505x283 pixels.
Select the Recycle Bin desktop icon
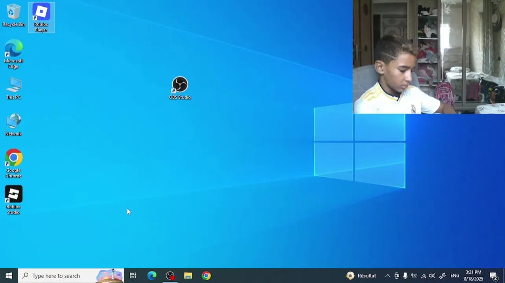click(x=13, y=16)
